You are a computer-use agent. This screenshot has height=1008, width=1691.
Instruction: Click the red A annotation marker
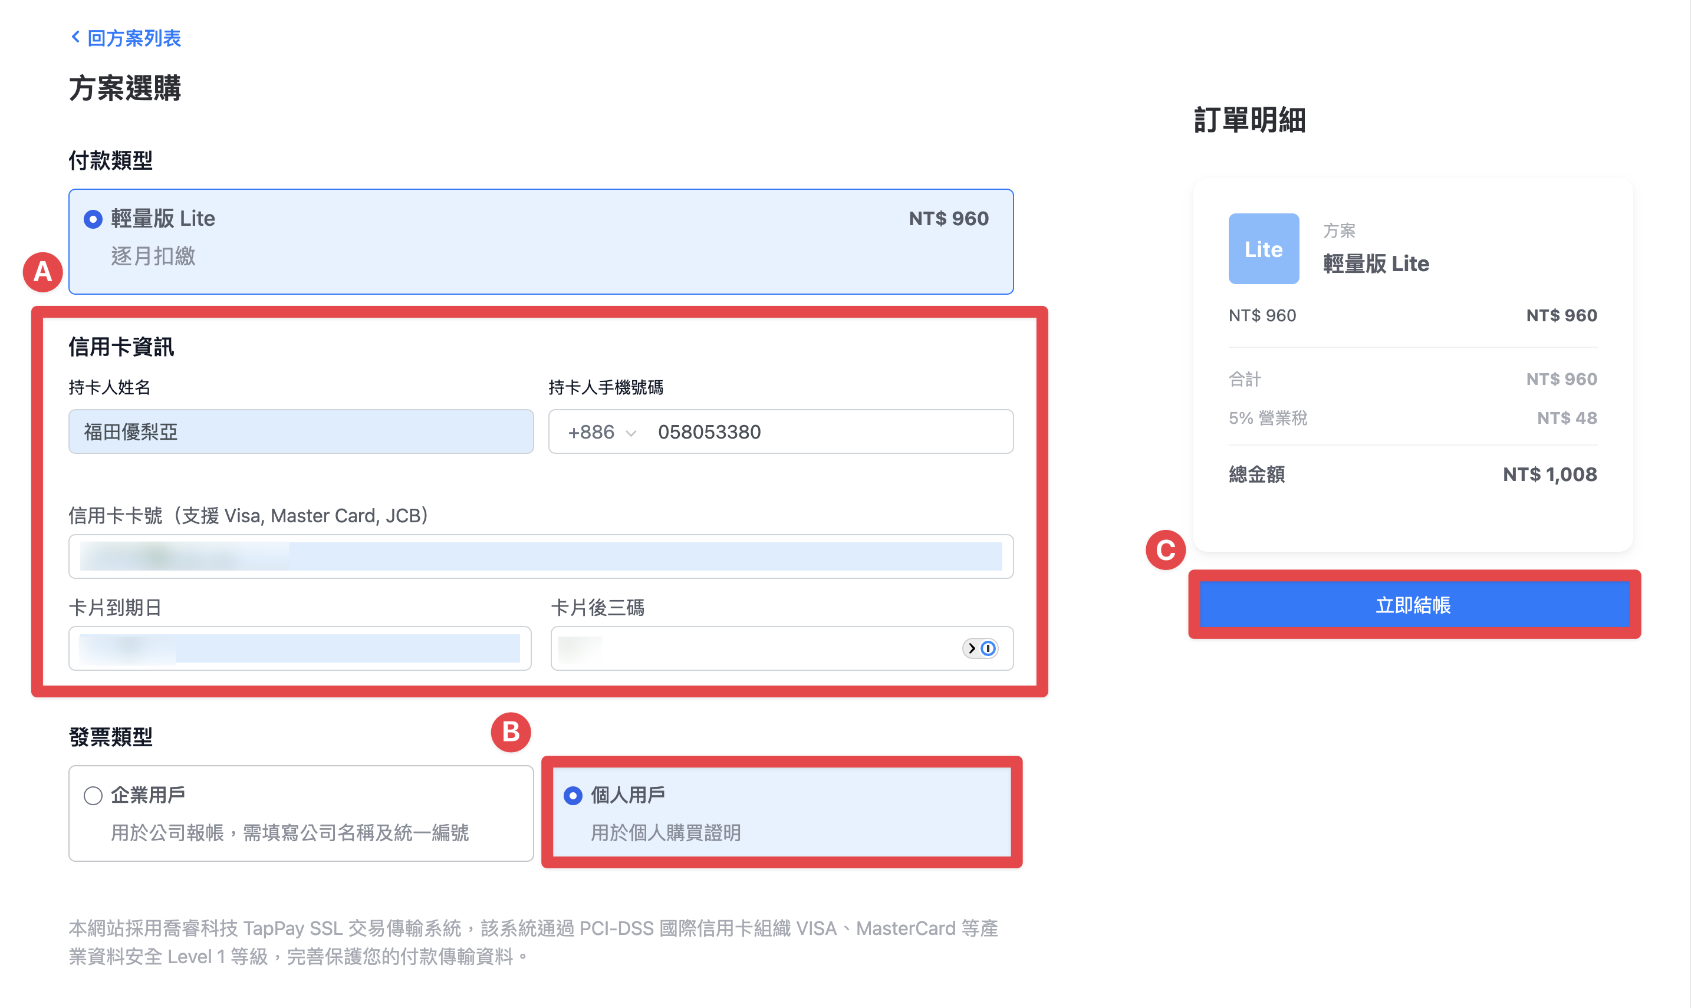pyautogui.click(x=43, y=272)
